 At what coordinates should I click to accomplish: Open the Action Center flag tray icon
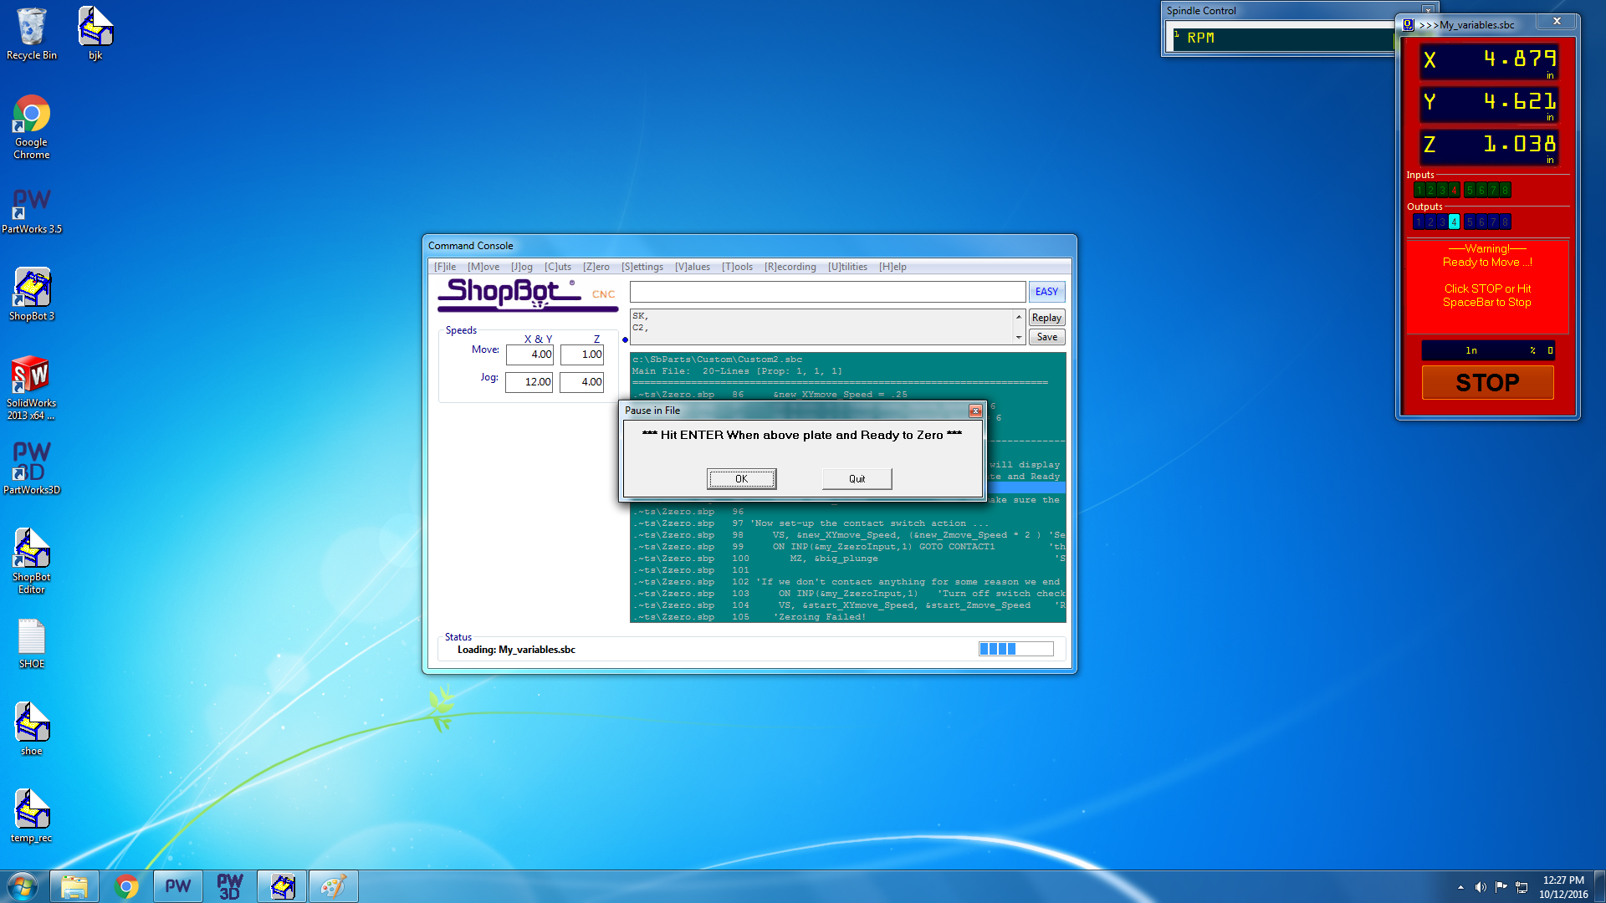pyautogui.click(x=1501, y=887)
